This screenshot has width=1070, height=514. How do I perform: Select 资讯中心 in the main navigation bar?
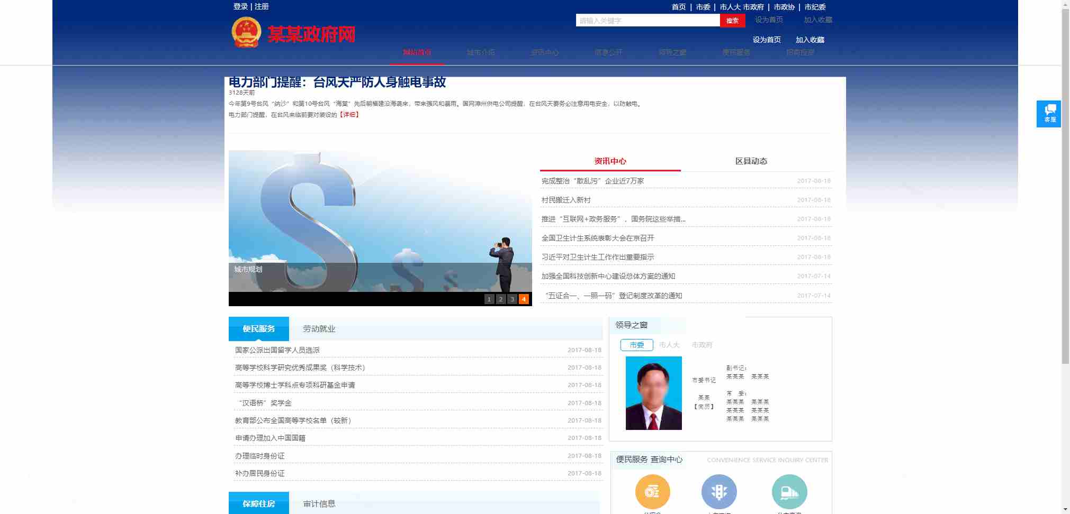(x=545, y=52)
